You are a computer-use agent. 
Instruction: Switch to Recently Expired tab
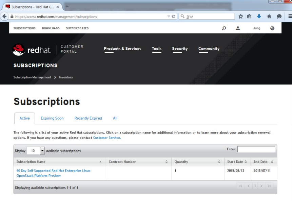pos(88,118)
